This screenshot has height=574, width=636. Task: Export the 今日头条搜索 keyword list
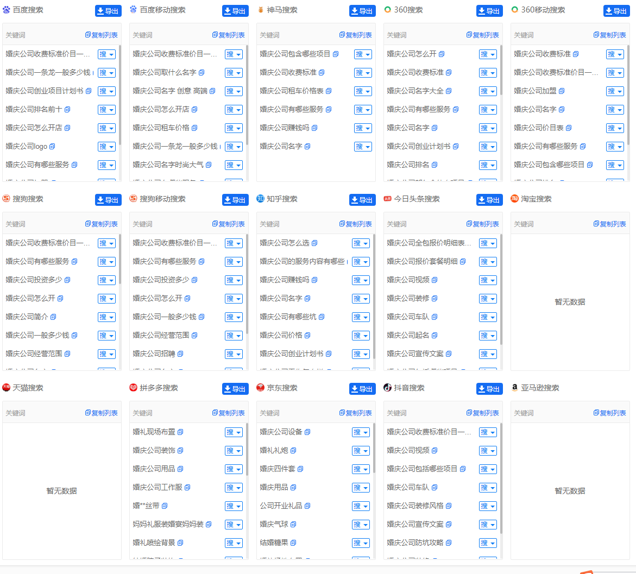[489, 200]
